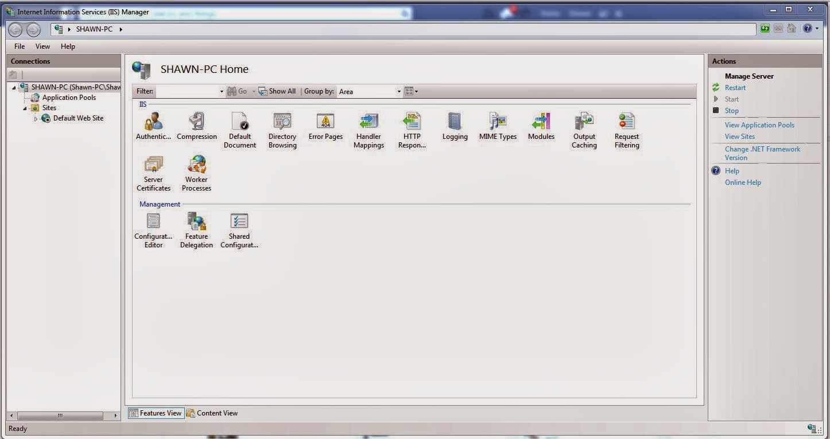Viewport: 830px width, 439px height.
Task: Select the MIME Types icon
Action: click(x=498, y=126)
